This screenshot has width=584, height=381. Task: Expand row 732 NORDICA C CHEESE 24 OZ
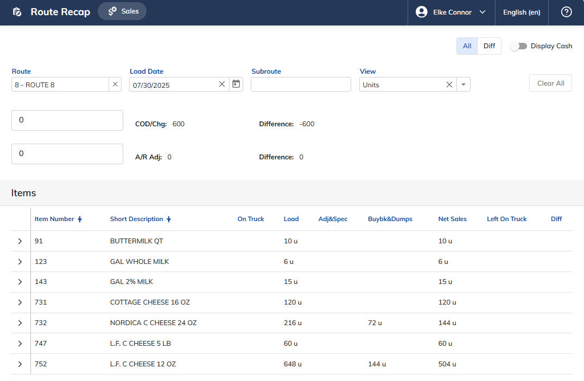pos(20,323)
